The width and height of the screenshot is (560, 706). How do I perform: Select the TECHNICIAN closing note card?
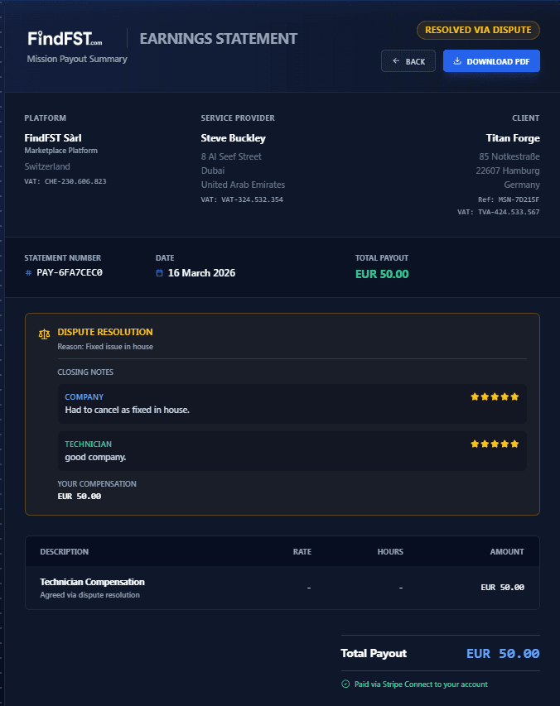coord(293,449)
